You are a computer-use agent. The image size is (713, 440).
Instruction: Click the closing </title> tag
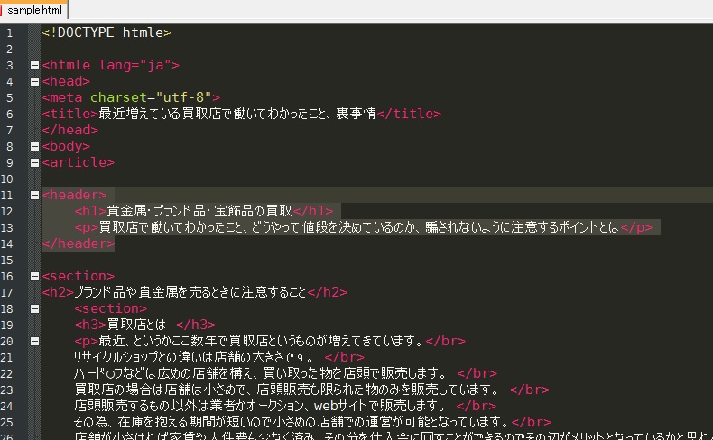point(409,114)
